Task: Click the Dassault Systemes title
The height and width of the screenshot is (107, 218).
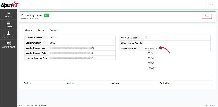Action: pyautogui.click(x=32, y=15)
